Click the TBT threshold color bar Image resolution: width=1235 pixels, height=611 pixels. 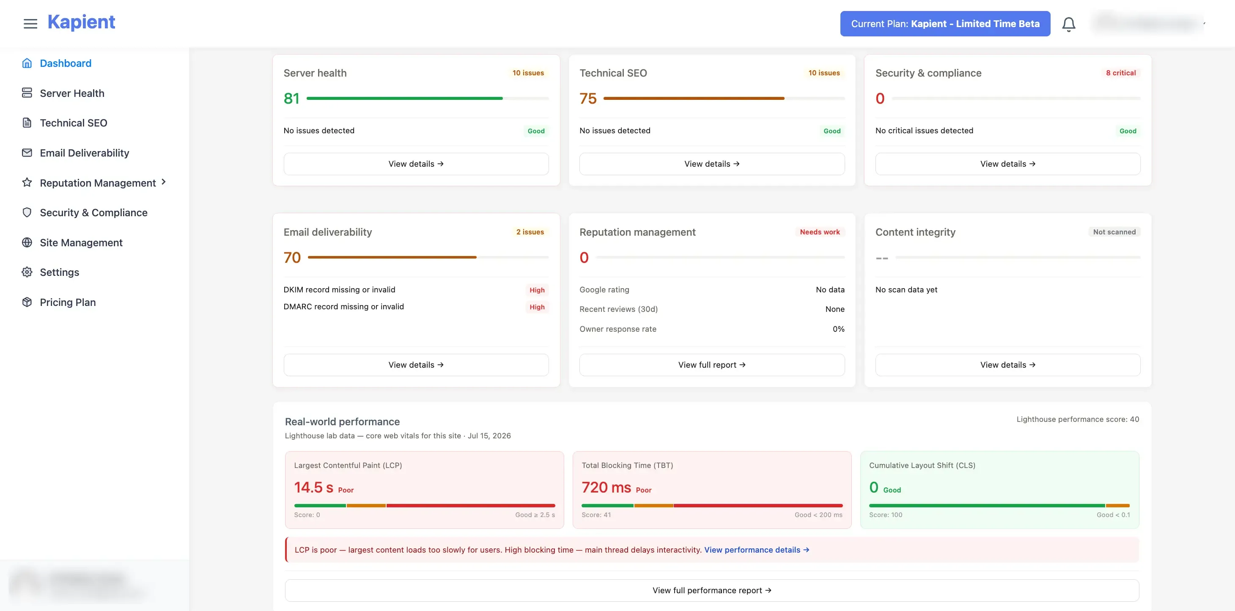click(712, 506)
